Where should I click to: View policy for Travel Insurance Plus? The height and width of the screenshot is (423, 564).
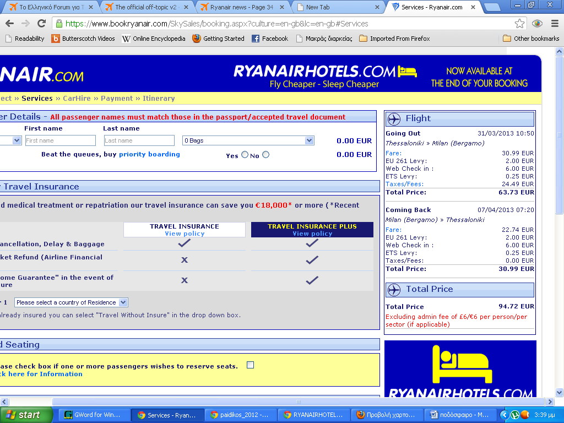pyautogui.click(x=312, y=234)
